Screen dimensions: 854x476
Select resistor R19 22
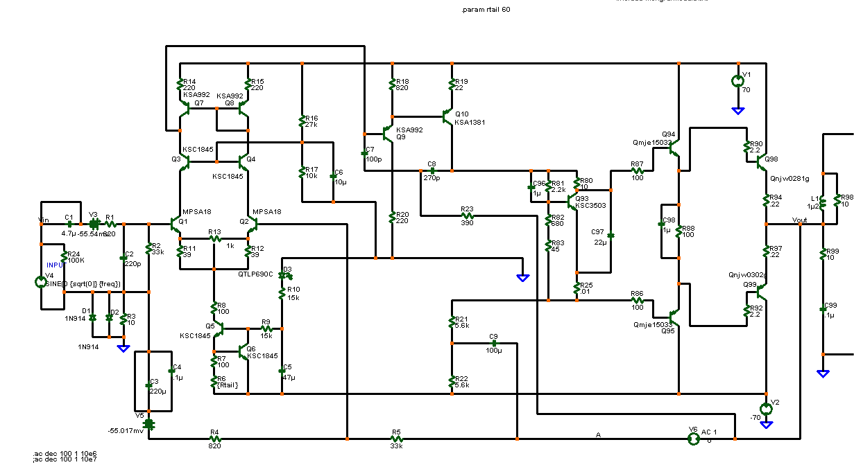452,85
